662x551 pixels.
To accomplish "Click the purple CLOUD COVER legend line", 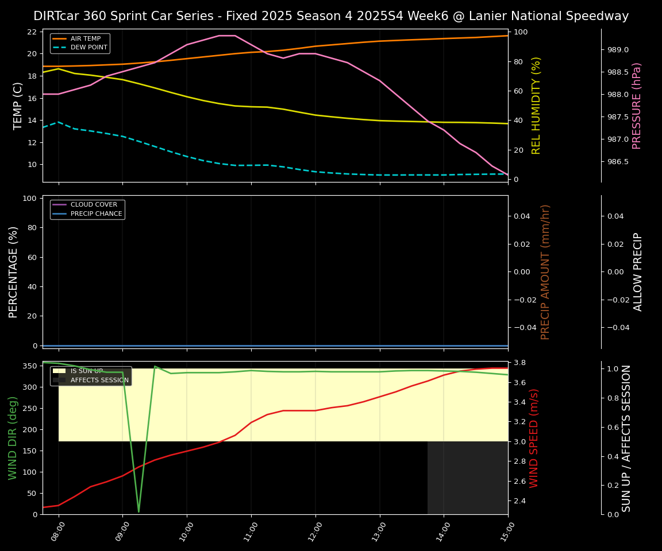I will pyautogui.click(x=60, y=205).
